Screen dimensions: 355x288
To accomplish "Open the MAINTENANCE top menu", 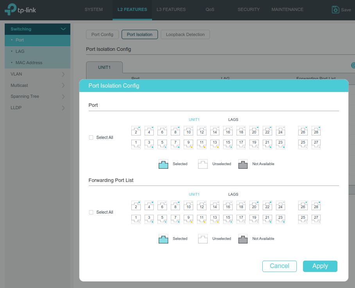I will click(x=287, y=9).
